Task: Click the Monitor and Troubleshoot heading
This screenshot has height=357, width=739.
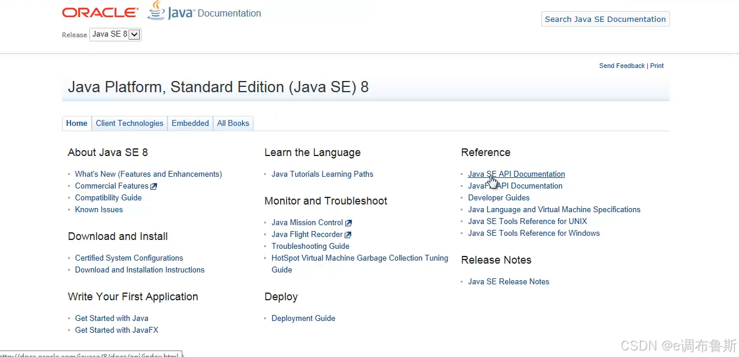Action: click(x=326, y=201)
